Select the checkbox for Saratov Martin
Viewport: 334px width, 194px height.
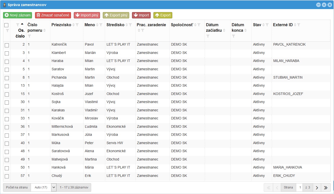coord(7,70)
